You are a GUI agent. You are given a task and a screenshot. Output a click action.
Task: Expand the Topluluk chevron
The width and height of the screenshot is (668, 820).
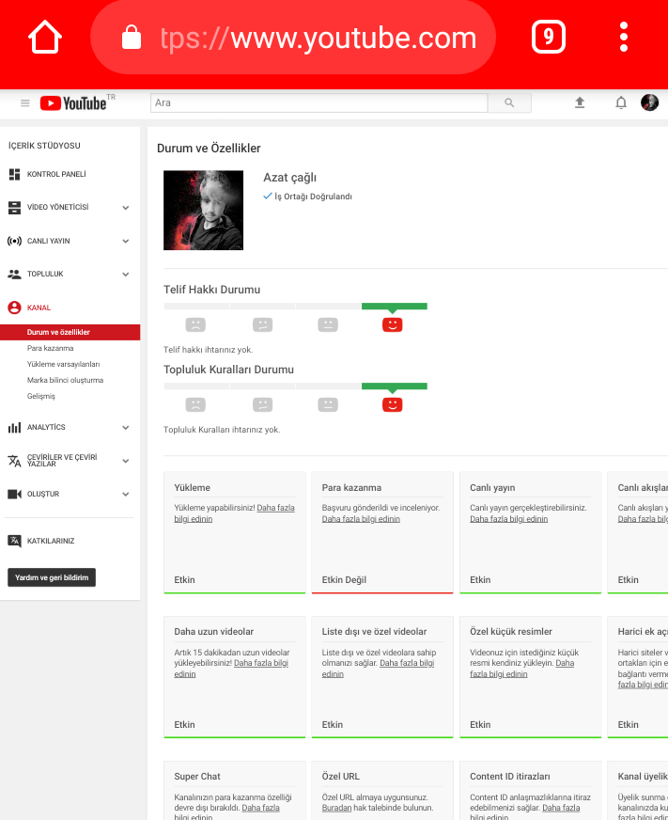[x=126, y=274]
